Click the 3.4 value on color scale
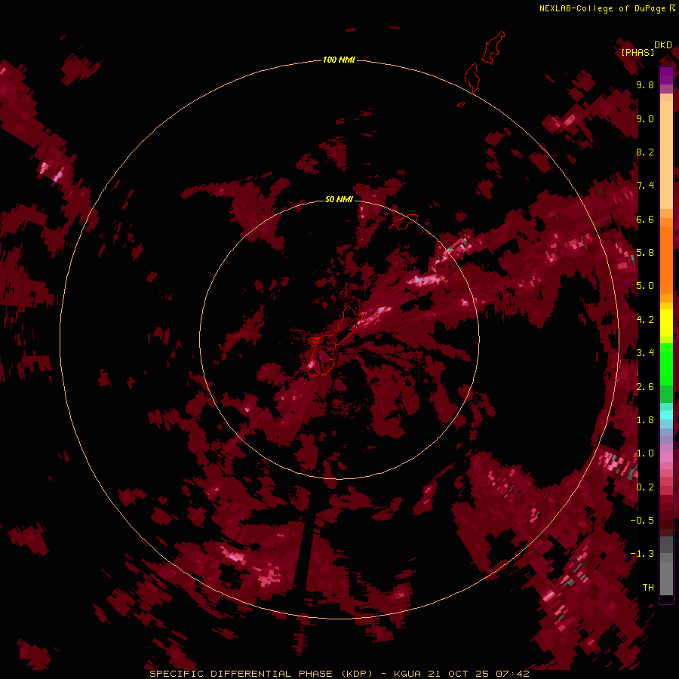The image size is (679, 679). (x=645, y=353)
